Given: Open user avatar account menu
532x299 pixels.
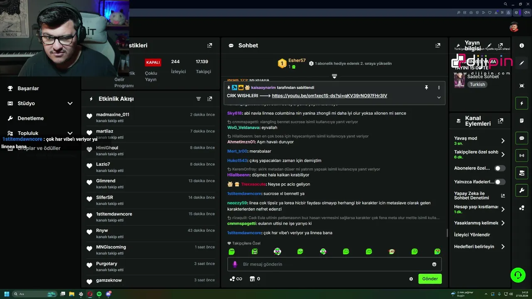Looking at the screenshot, I should (x=514, y=27).
